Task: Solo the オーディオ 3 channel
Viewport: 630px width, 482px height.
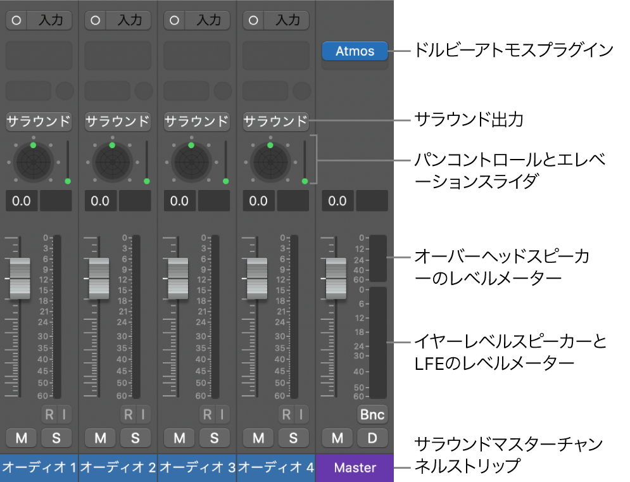Action: tap(215, 438)
